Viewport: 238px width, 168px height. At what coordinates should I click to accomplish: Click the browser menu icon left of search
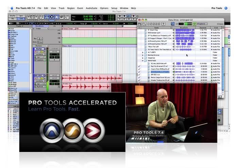pyautogui.click(x=140, y=24)
